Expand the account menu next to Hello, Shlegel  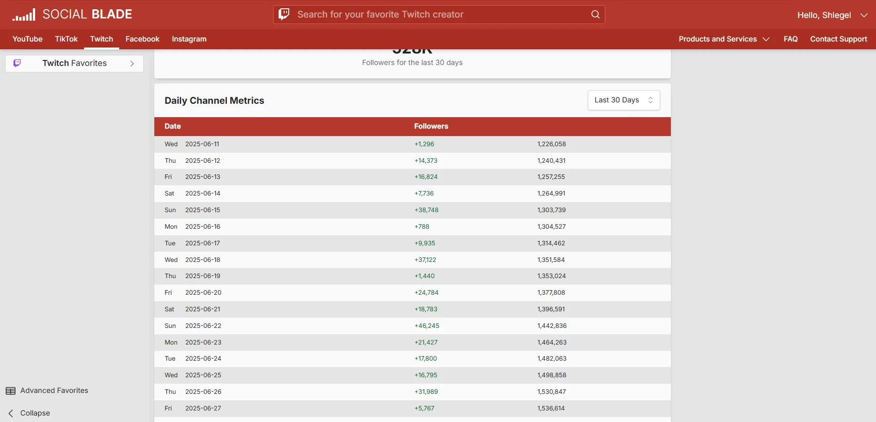[864, 15]
